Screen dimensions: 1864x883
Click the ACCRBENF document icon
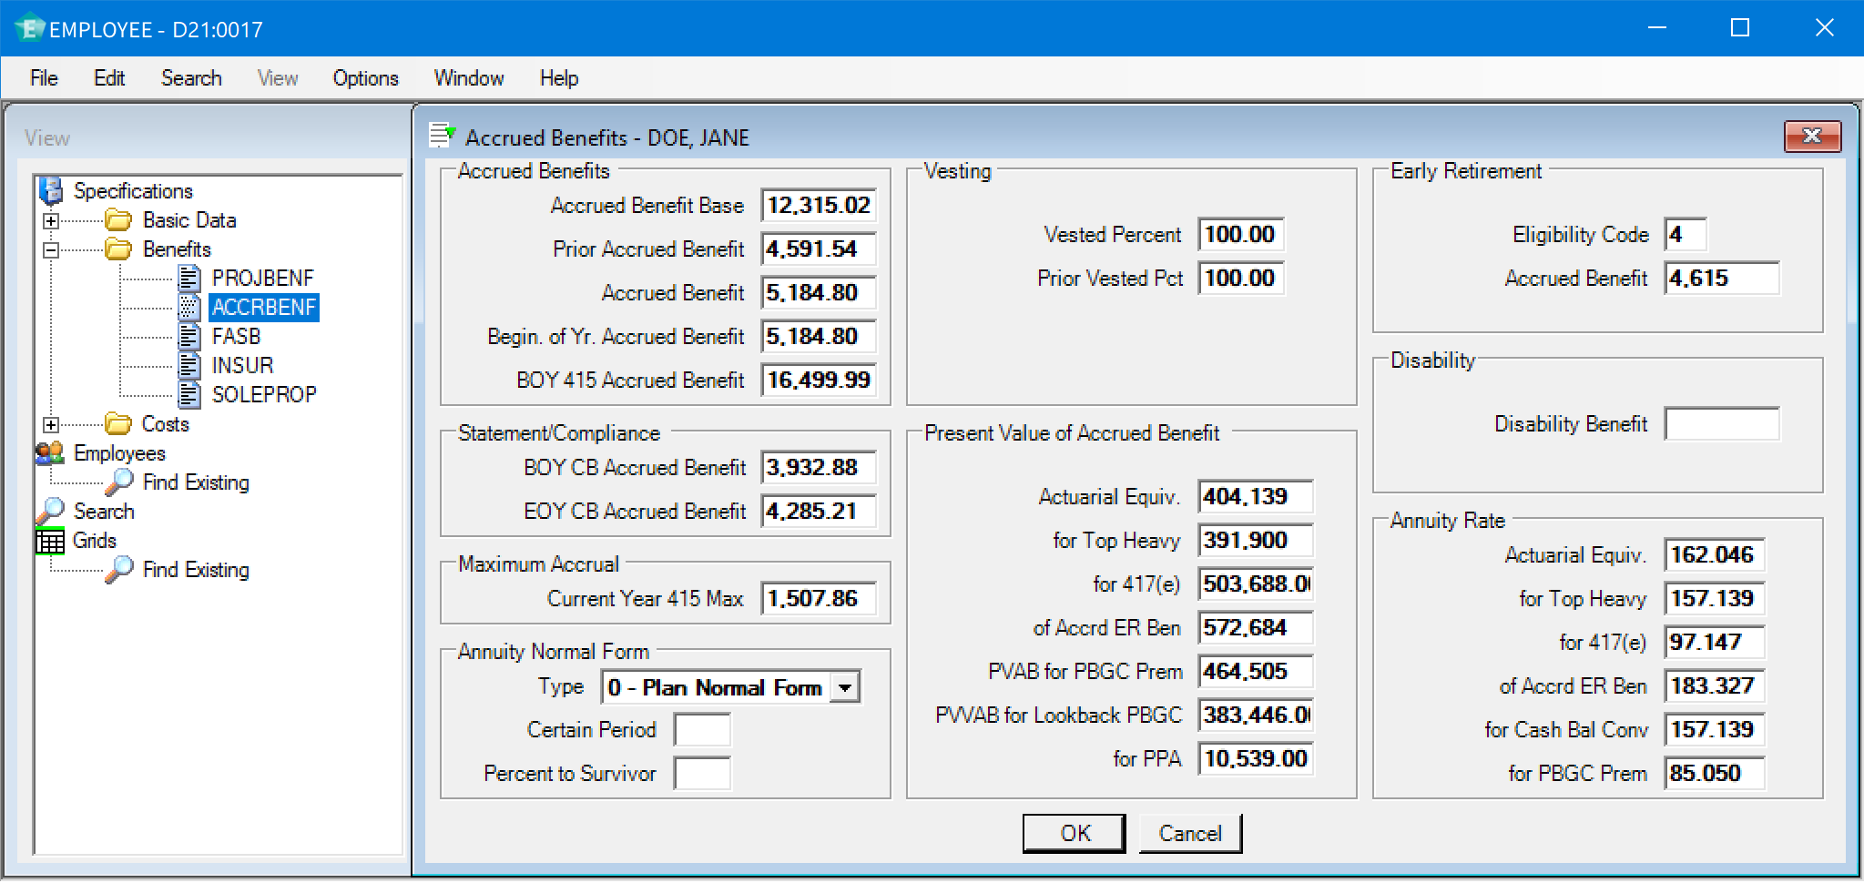pyautogui.click(x=189, y=307)
